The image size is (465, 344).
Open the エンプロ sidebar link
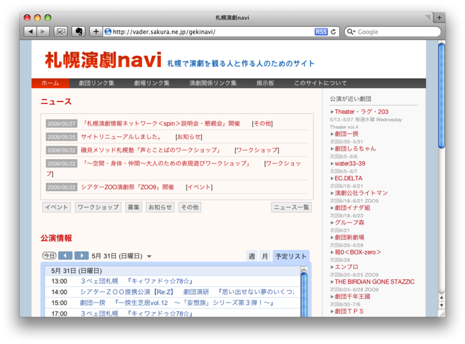click(x=346, y=267)
